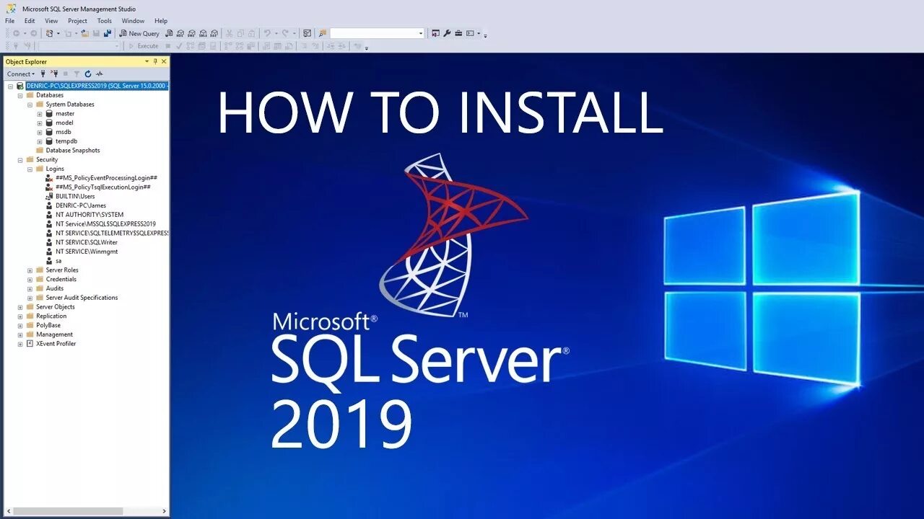924x519 pixels.
Task: Click the Connect Object Explorer plug icon
Action: (43, 74)
